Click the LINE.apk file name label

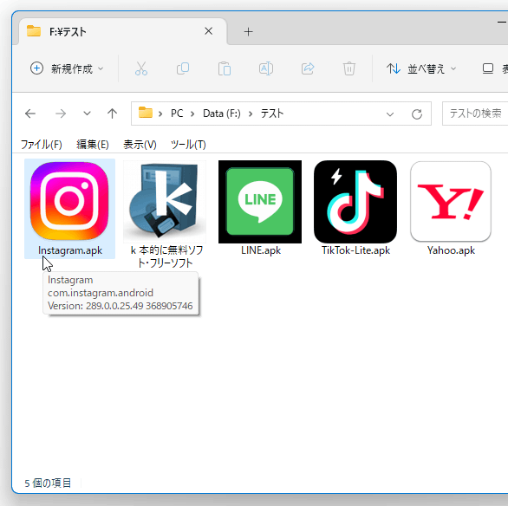click(x=261, y=250)
